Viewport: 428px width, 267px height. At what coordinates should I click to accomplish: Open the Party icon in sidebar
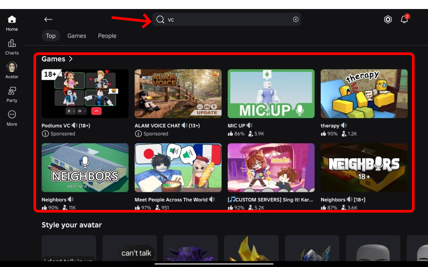12,91
